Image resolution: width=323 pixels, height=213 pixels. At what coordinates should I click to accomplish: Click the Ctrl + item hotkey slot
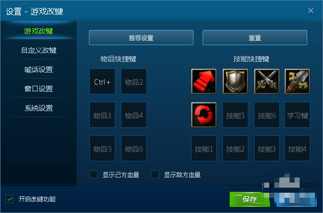pos(103,82)
